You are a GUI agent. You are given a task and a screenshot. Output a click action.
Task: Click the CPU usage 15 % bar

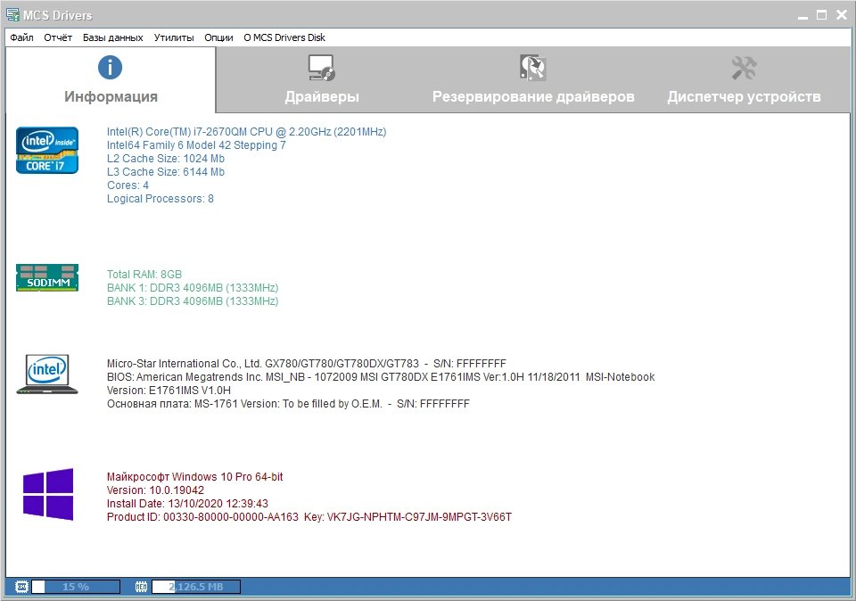(76, 587)
